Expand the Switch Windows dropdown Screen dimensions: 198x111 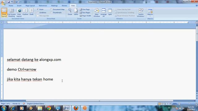pos(141,12)
